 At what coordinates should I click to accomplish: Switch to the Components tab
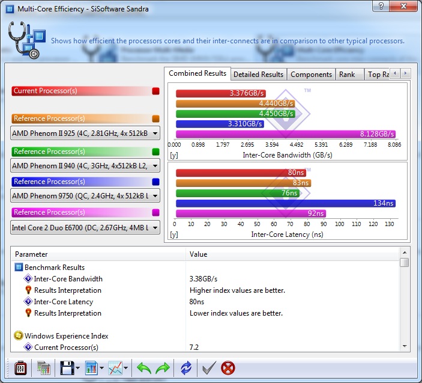[x=311, y=75]
